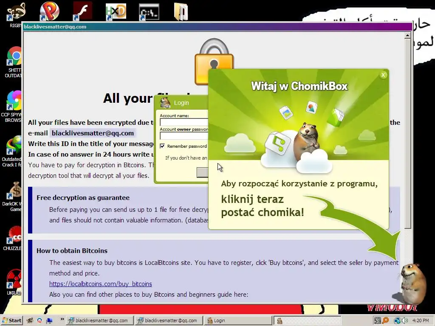Viewport: 435px width, 326px height.
Task: Click the 'kliknij teraz postać chomika!' text
Action: pyautogui.click(x=263, y=206)
